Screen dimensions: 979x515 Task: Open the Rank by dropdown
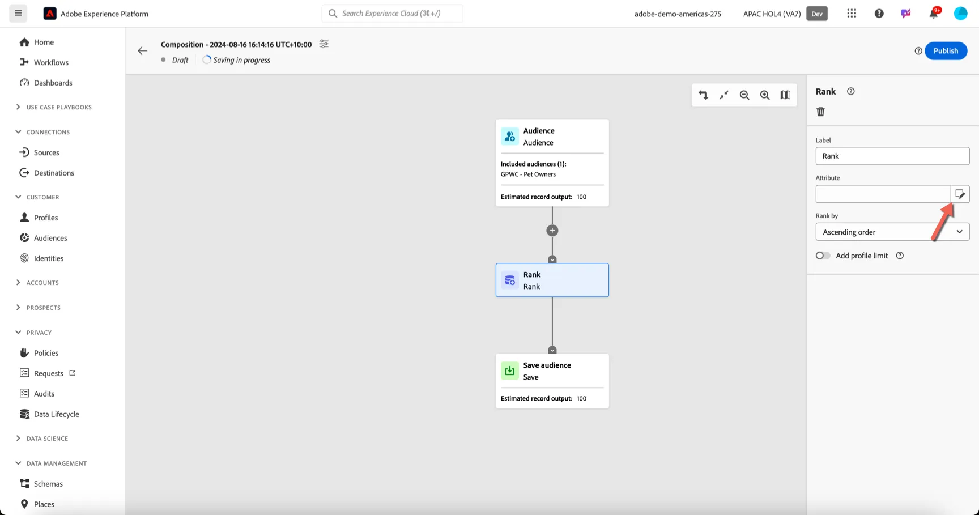892,232
